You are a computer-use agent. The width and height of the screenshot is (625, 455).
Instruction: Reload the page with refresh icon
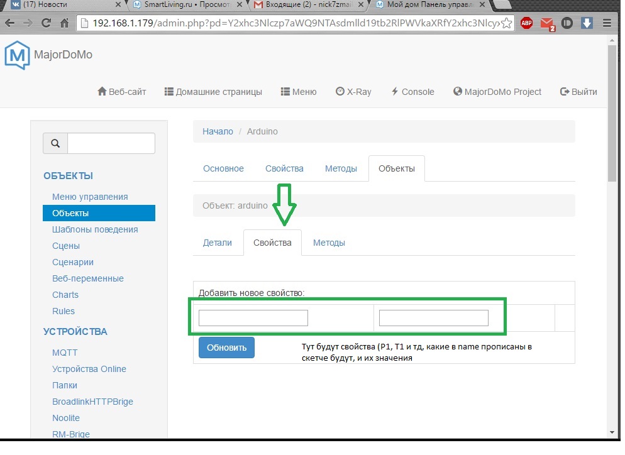click(x=46, y=23)
